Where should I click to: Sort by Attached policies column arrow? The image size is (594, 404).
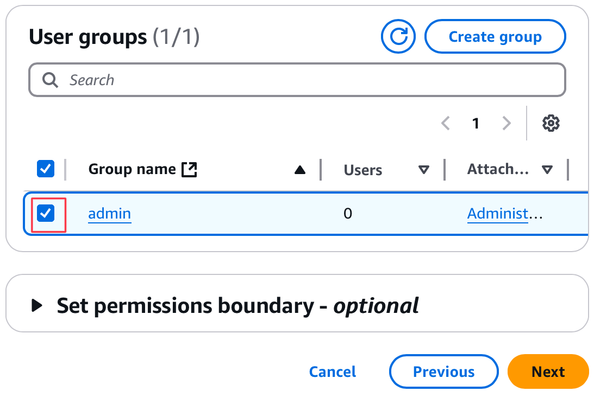click(x=547, y=170)
